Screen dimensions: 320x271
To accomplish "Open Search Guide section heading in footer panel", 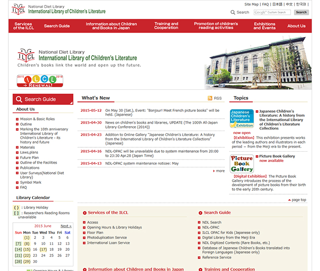I will (217, 212).
